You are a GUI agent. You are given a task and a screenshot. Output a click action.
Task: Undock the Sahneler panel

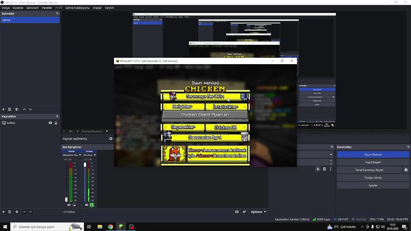tap(57, 13)
